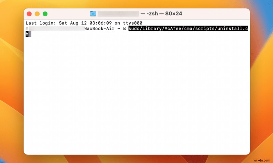Click the highlighted sudo/Library/McAfee uninstall command
273x163 pixels.
188,29
